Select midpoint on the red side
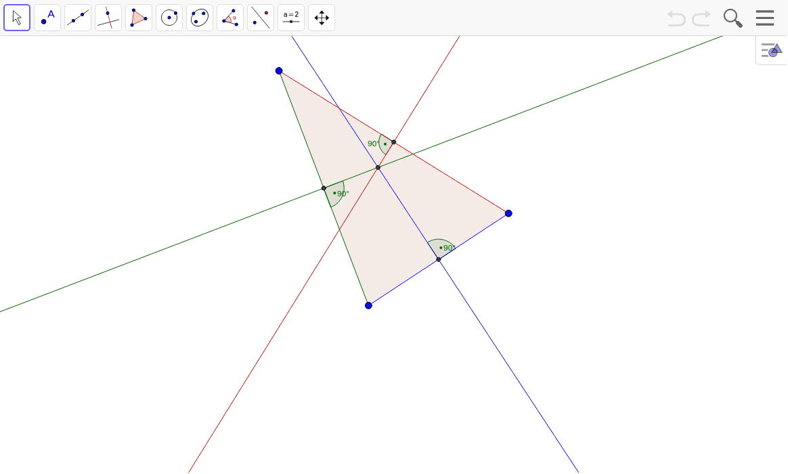 click(x=393, y=142)
